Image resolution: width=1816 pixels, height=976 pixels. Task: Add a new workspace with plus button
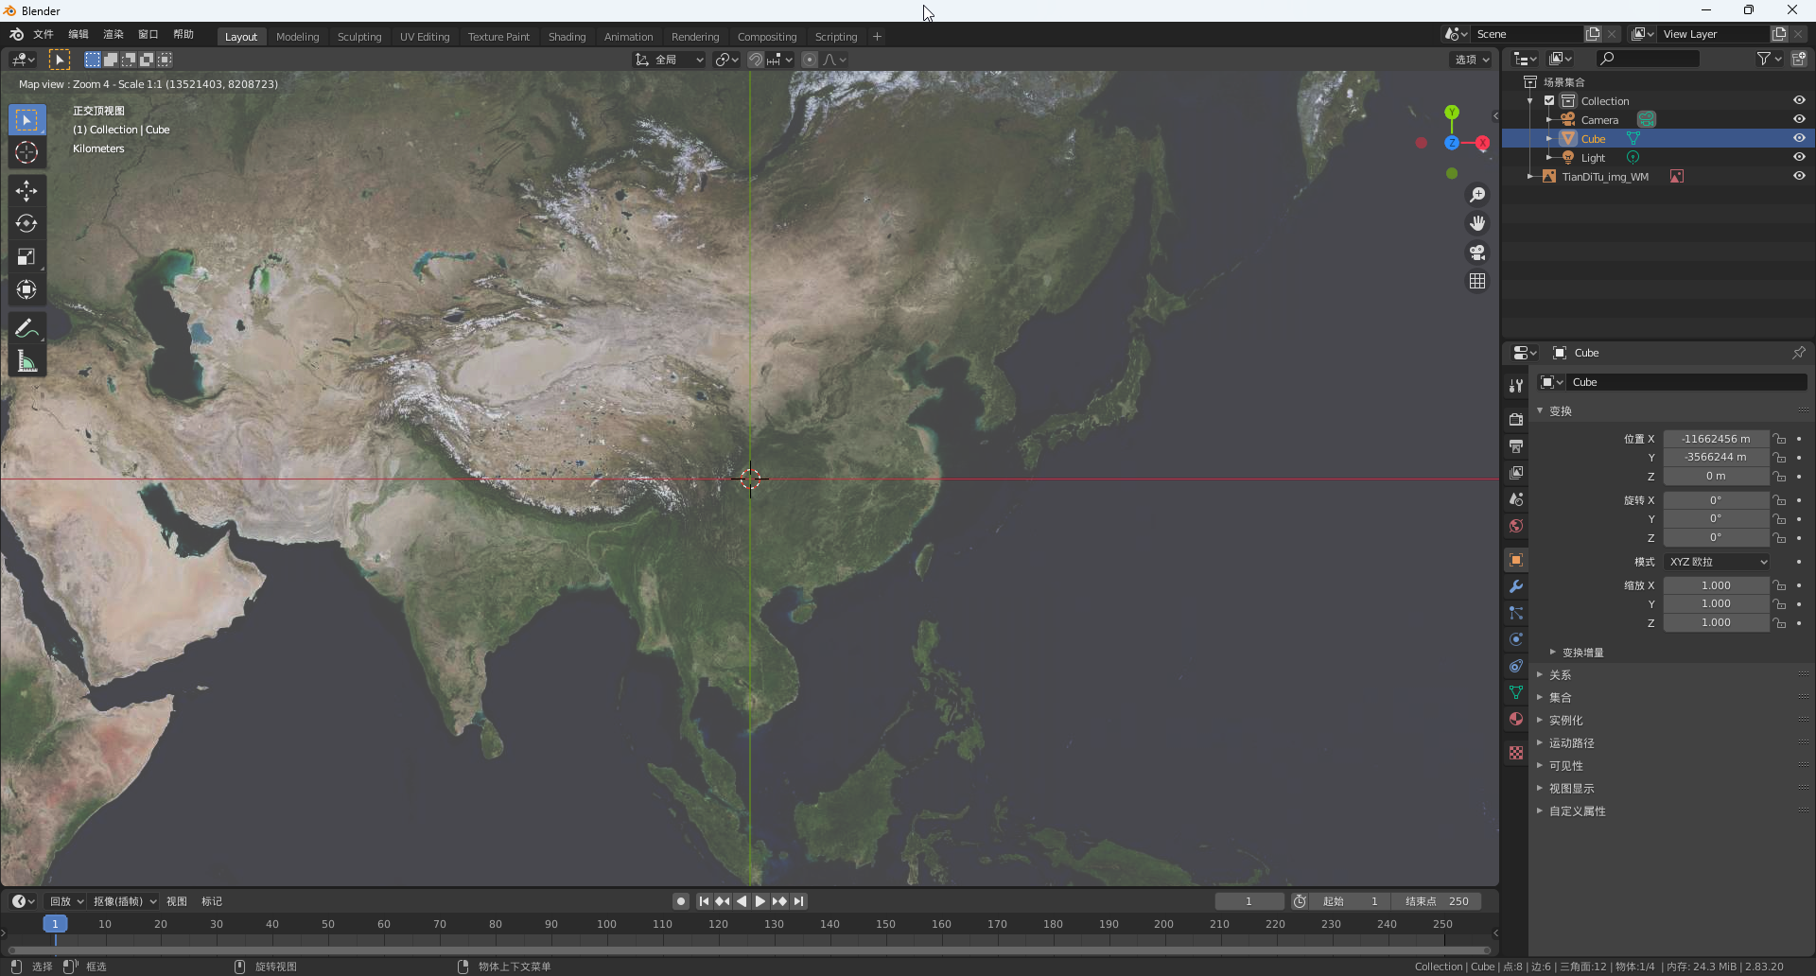click(877, 37)
